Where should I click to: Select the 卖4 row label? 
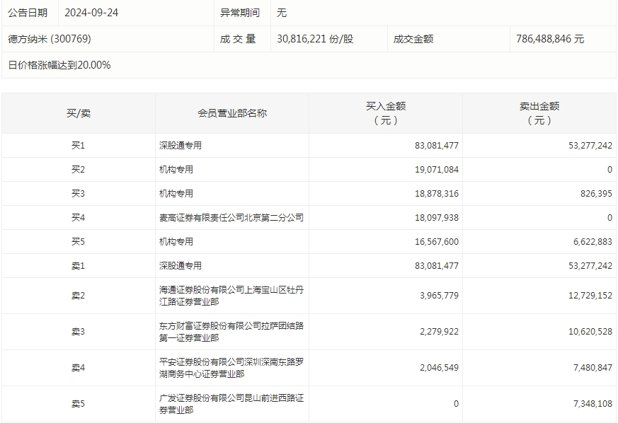click(78, 368)
